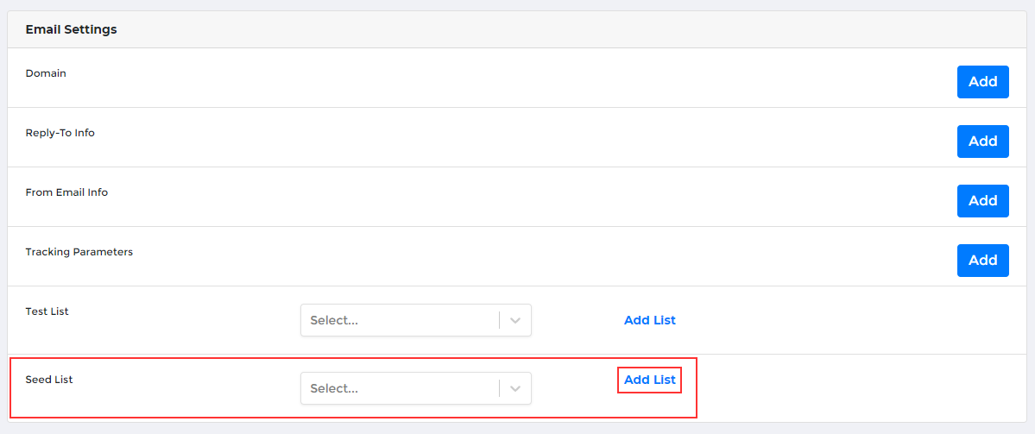The height and width of the screenshot is (434, 1035).
Task: Click the Tracking Parameters label
Action: pos(79,252)
